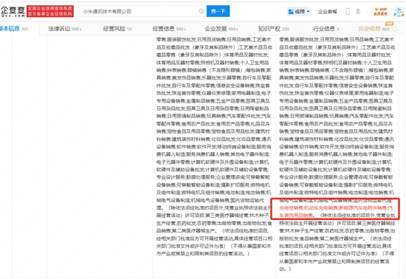Click the 查一下 search button
This screenshot has width=406, height=279.
pyautogui.click(x=218, y=11)
